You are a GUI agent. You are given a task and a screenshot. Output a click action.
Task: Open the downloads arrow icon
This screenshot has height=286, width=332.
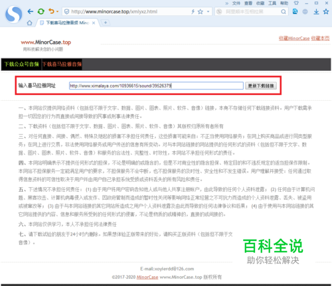pos(316,12)
